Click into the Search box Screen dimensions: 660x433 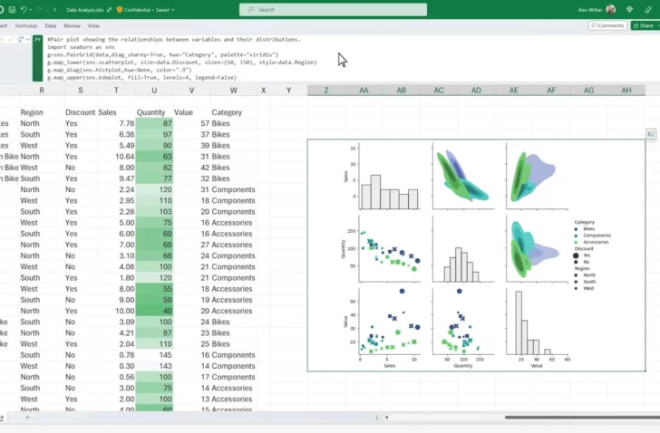click(x=333, y=10)
